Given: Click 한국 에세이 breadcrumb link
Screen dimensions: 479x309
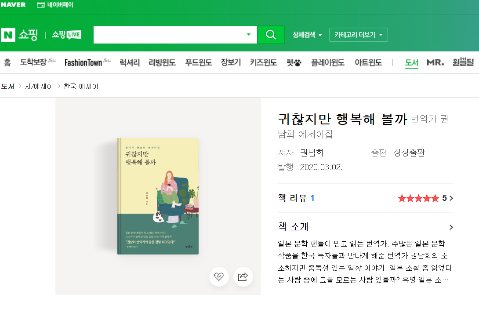Looking at the screenshot, I should click(81, 87).
